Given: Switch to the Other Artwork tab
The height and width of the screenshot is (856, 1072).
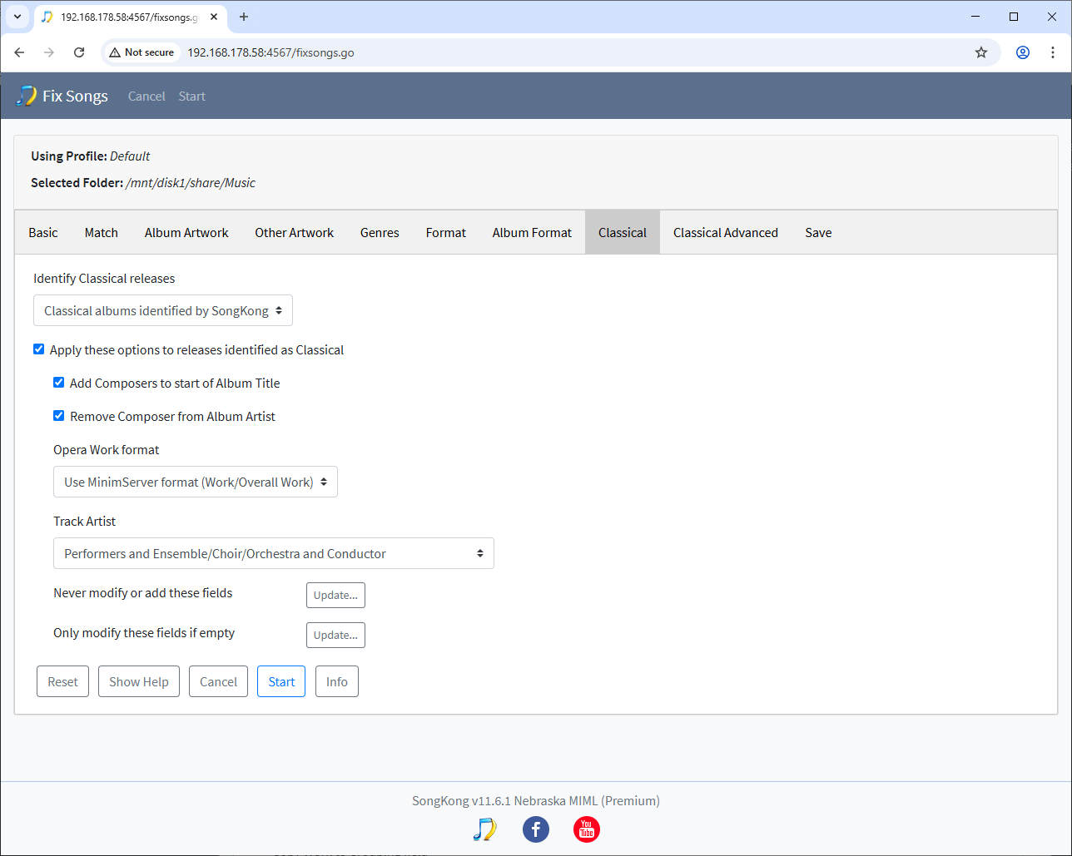Looking at the screenshot, I should 295,233.
